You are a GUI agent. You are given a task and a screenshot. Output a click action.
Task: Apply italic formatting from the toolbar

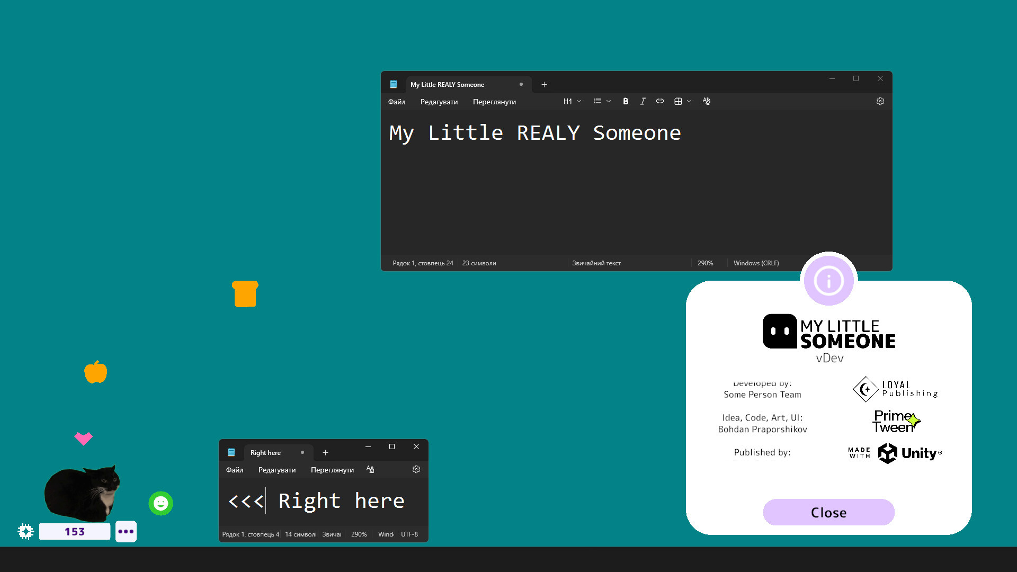tap(643, 101)
